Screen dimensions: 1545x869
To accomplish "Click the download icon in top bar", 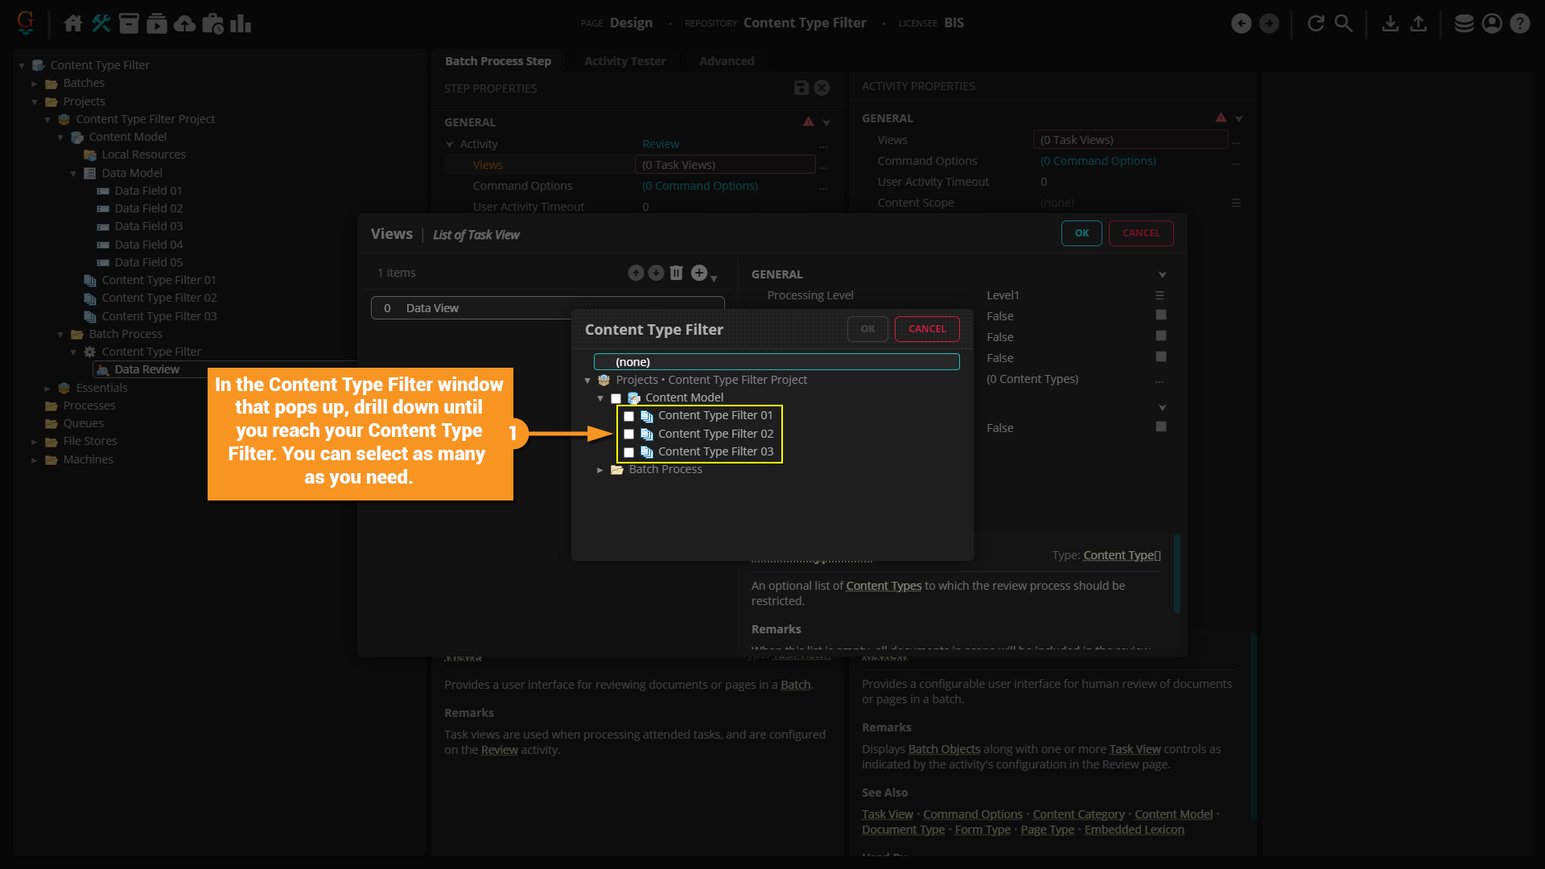I will click(x=1390, y=23).
